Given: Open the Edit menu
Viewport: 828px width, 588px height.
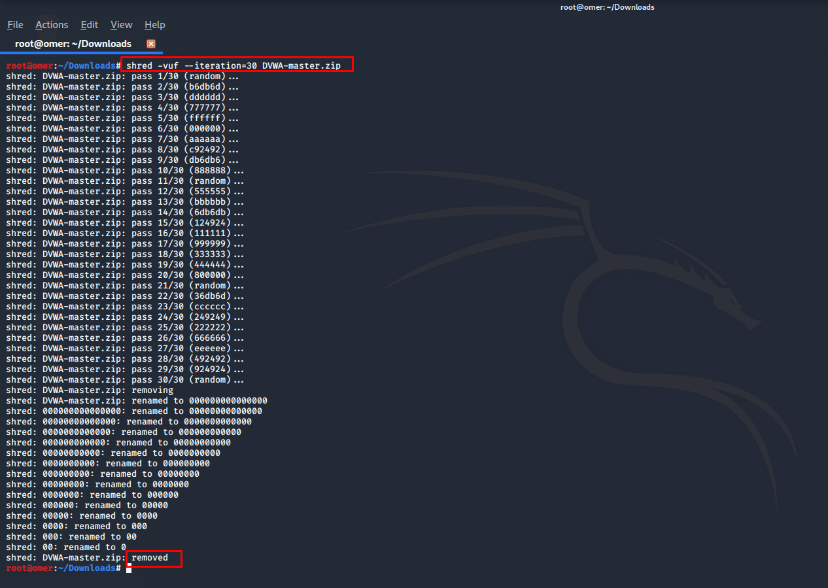Looking at the screenshot, I should (89, 24).
